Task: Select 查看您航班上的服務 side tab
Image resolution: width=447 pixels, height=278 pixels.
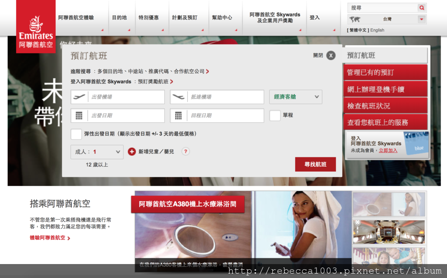Action: pos(385,122)
